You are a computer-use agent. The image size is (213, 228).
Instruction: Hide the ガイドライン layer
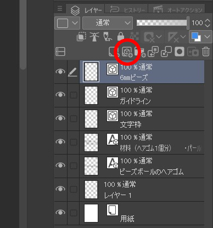60,95
